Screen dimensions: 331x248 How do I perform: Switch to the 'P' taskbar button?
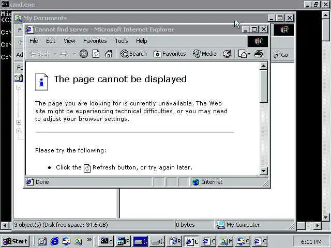123,241
